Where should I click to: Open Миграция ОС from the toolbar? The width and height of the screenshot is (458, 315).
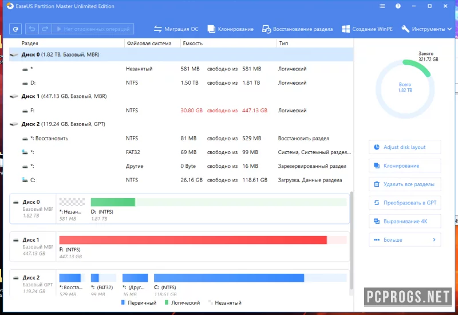176,29
